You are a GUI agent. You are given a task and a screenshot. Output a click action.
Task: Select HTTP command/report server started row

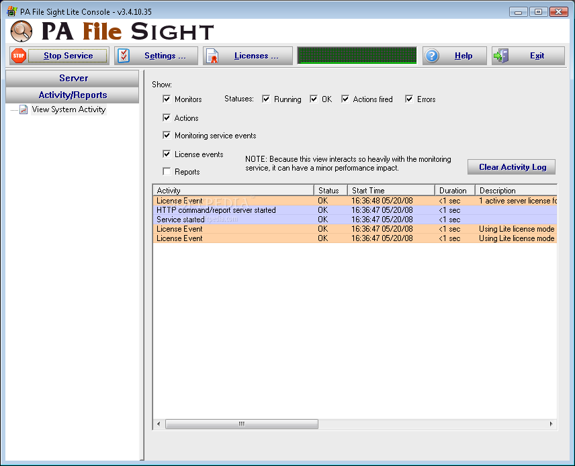point(355,210)
